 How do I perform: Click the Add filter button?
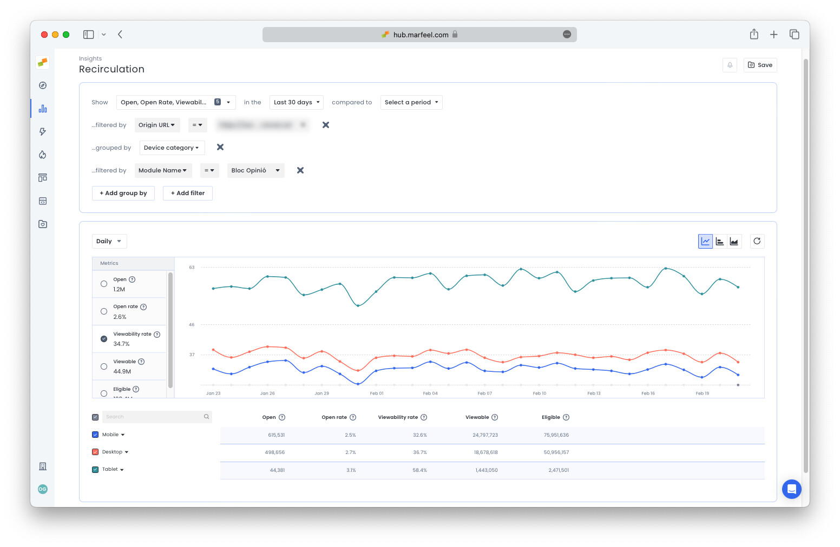point(188,193)
